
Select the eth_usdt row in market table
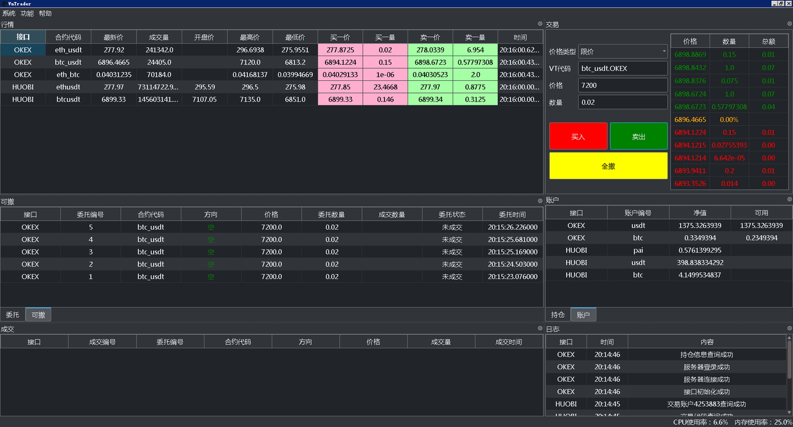[x=271, y=50]
